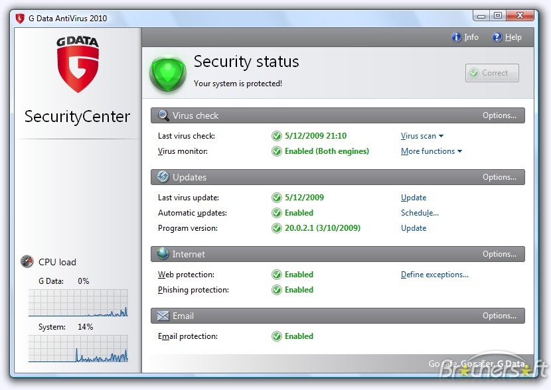Open Options for the Virus check section
551x390 pixels.
click(499, 115)
